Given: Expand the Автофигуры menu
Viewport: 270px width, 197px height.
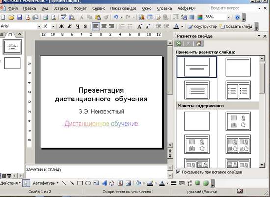Looking at the screenshot, I should (46, 183).
